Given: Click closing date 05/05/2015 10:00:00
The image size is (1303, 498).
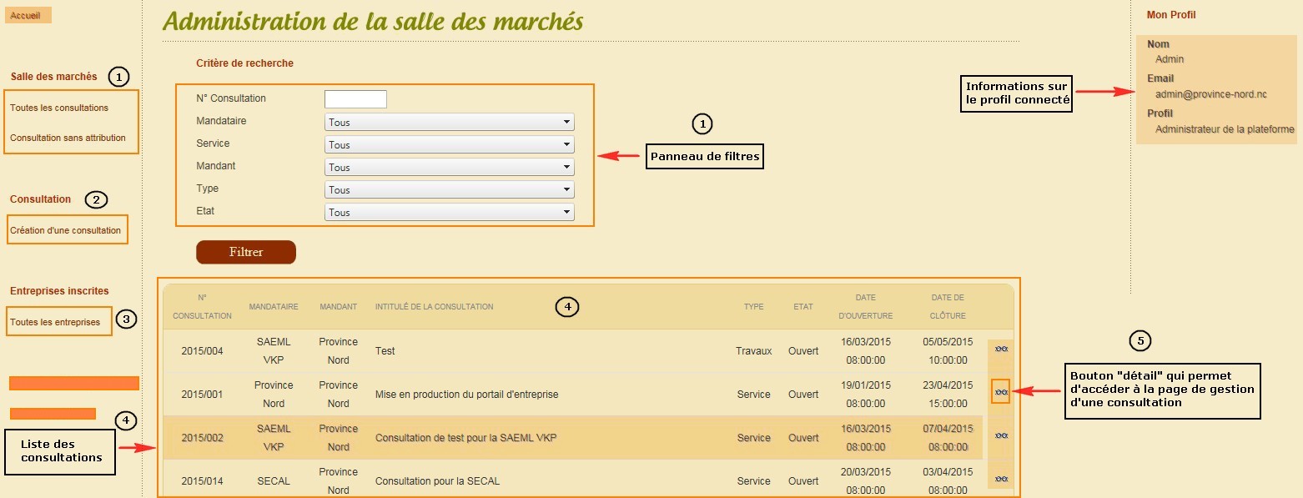Looking at the screenshot, I should (948, 351).
